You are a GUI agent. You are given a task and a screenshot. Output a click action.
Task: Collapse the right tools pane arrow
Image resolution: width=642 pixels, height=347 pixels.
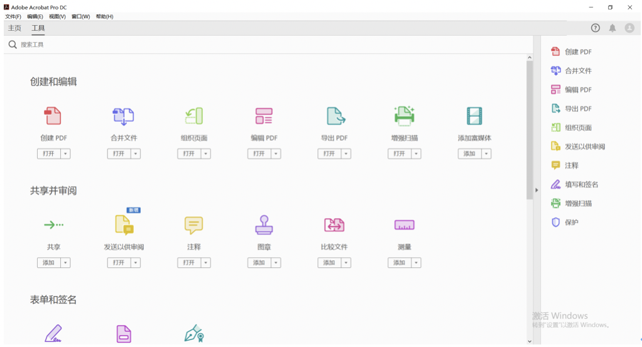pyautogui.click(x=536, y=190)
